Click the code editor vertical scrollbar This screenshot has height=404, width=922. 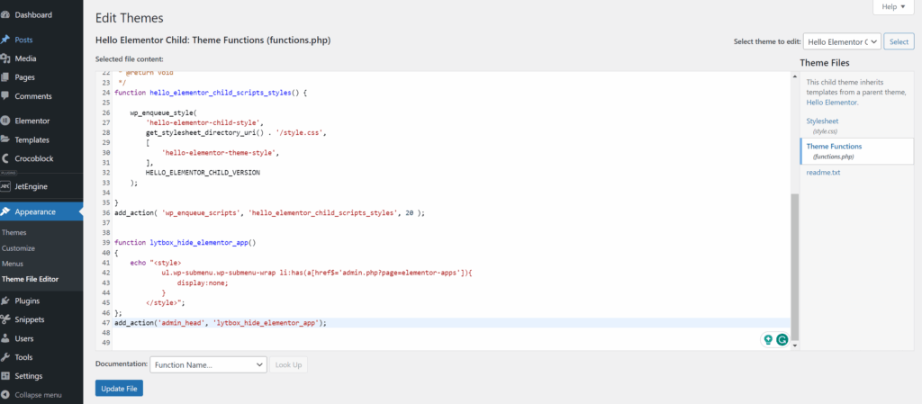(x=795, y=267)
